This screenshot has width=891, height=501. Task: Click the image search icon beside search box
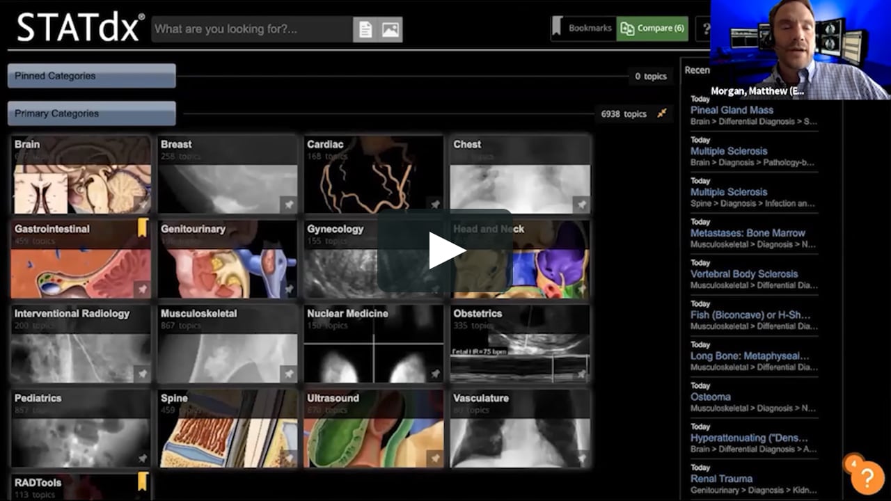(391, 29)
